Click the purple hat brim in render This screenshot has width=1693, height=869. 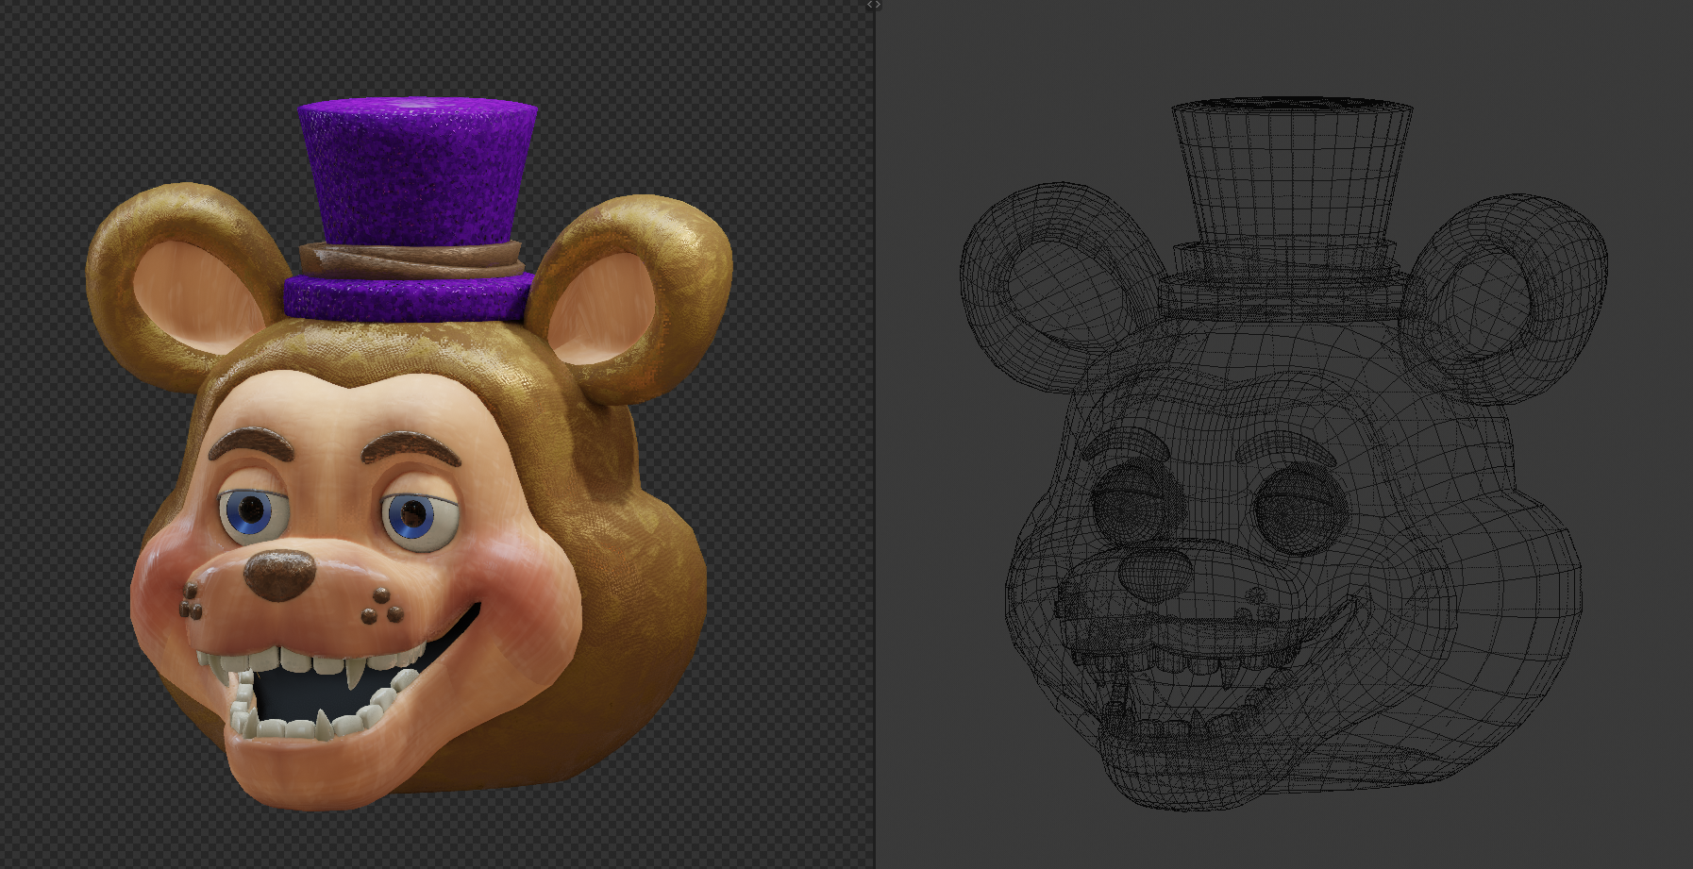[408, 298]
